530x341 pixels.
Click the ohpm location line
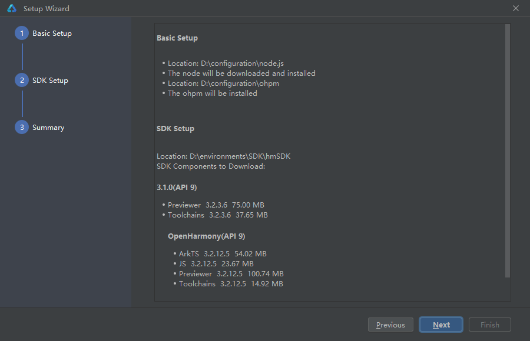[x=223, y=83]
